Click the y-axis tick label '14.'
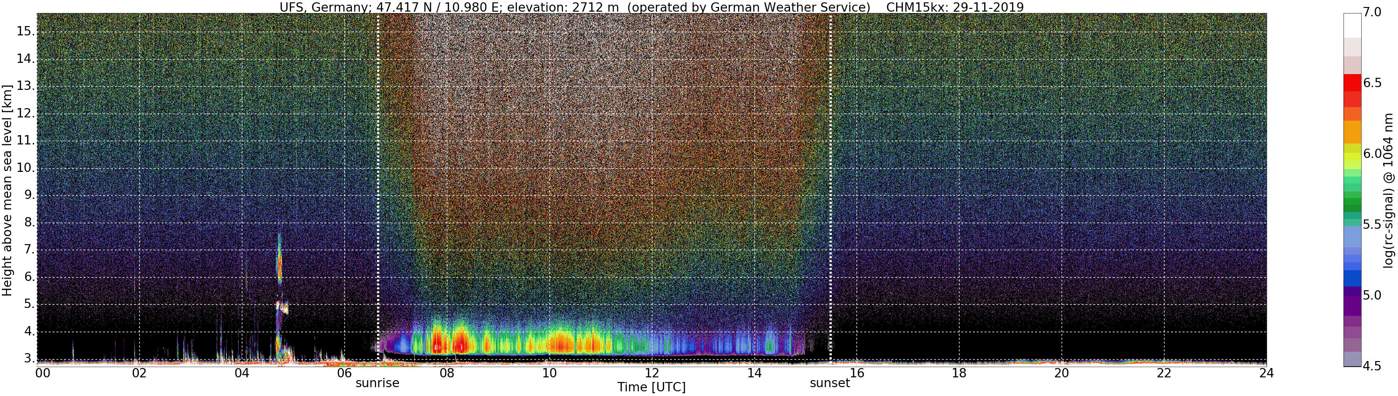The image size is (1398, 396). tap(26, 59)
